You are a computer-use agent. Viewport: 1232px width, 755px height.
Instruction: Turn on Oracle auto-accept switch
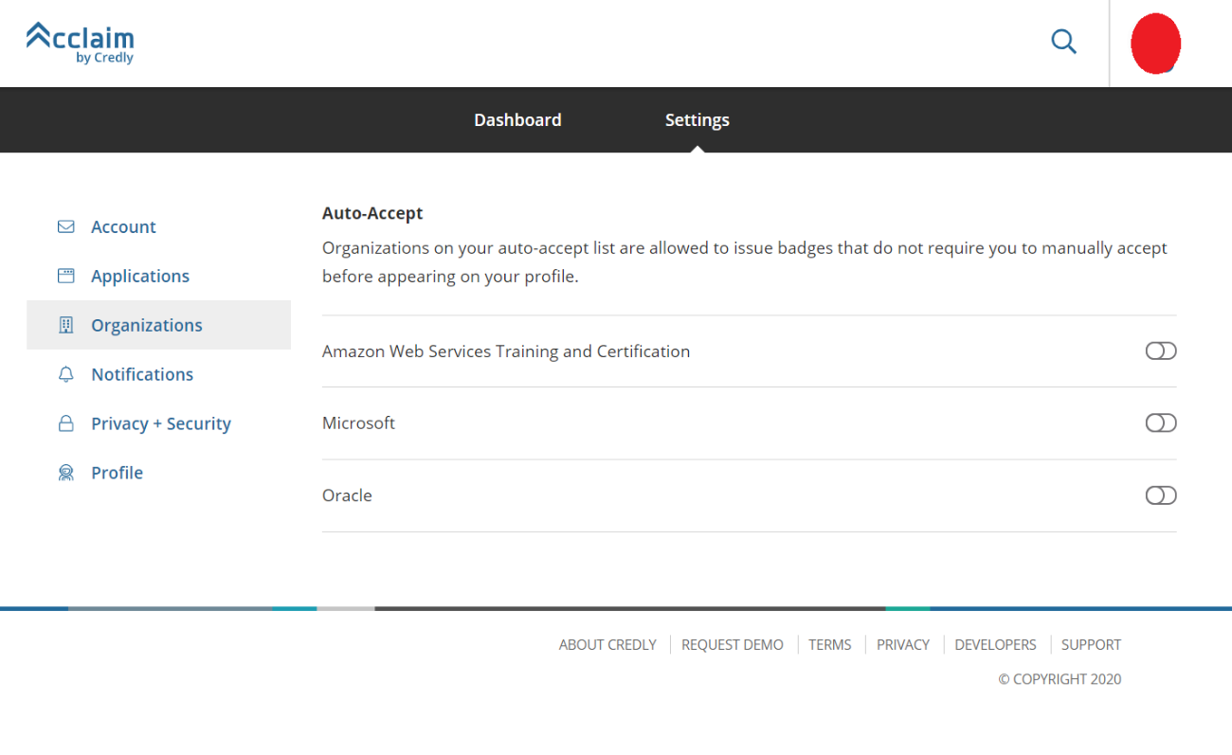[x=1161, y=495]
